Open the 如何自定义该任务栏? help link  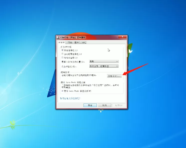pos(70,98)
